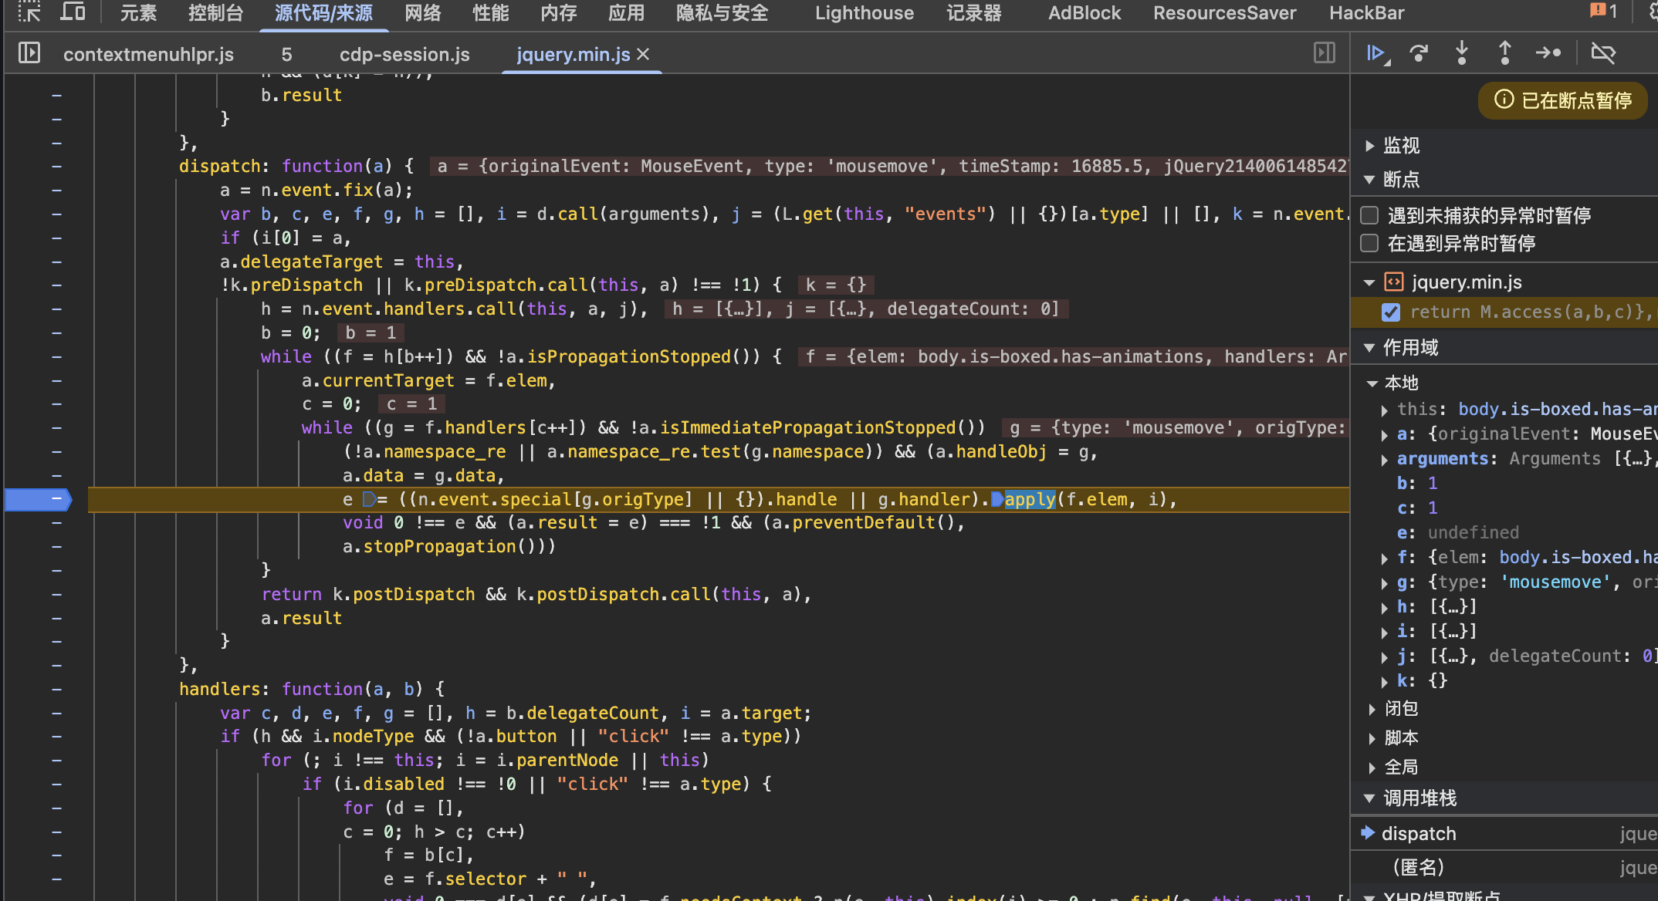Click the single Step arrow icon

point(1548,53)
